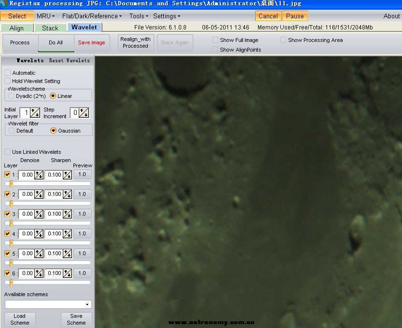This screenshot has width=402, height=328.
Task: Switch to the Stack tab
Action: click(x=50, y=28)
